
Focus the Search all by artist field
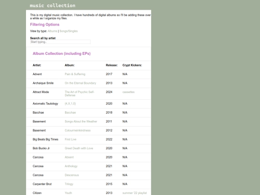(x=60, y=42)
